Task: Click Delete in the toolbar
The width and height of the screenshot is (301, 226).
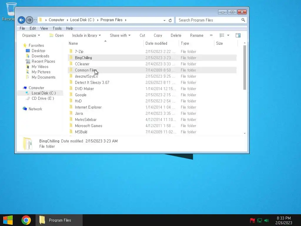Action: pyautogui.click(x=176, y=35)
